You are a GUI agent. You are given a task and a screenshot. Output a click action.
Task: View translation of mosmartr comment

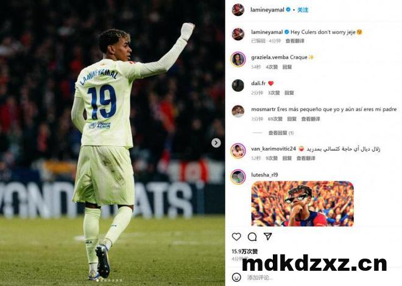pos(311,119)
